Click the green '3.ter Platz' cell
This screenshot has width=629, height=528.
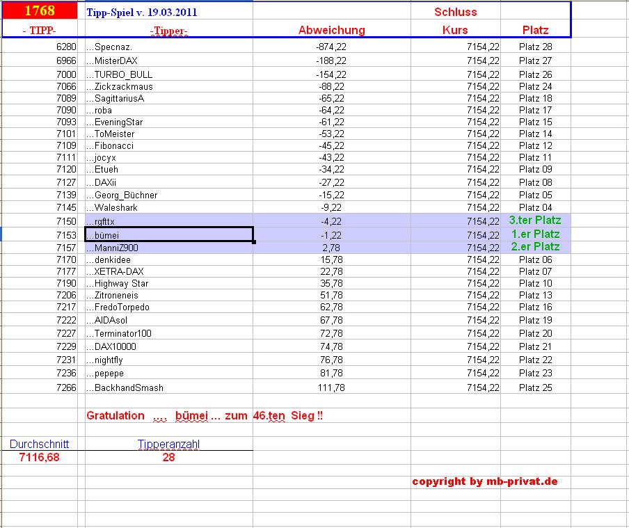(x=536, y=221)
